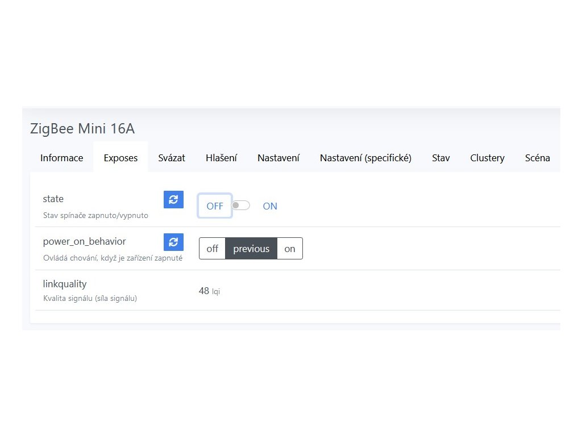582x436 pixels.
Task: Open the Clustery tab
Action: click(487, 158)
